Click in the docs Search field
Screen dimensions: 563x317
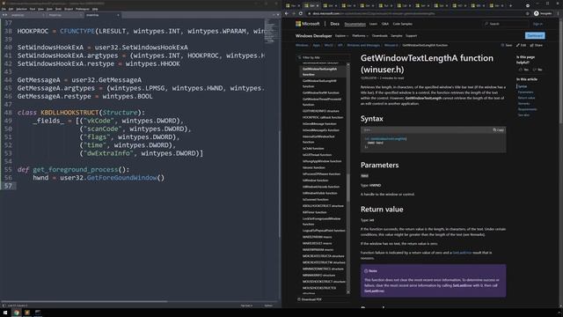tap(506, 24)
